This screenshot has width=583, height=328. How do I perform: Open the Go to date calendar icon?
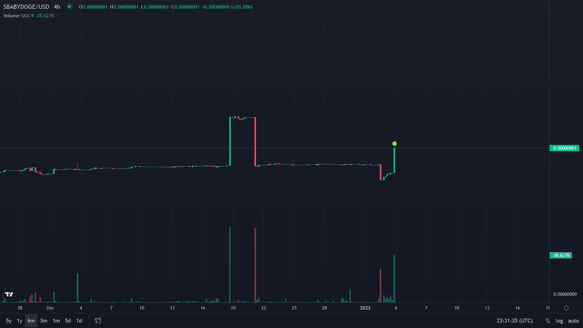click(x=98, y=321)
